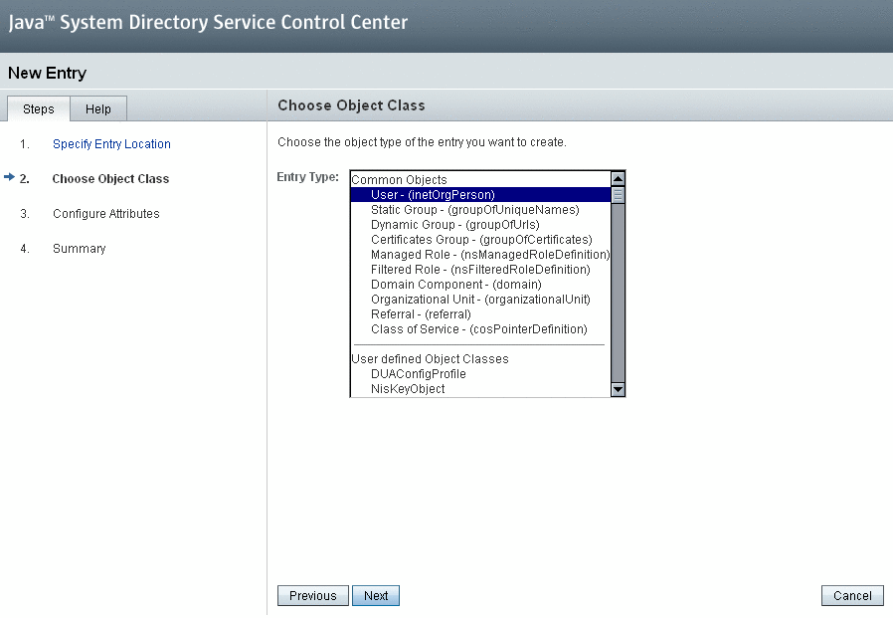This screenshot has height=618, width=893.
Task: Select Domain Component - (domain)
Action: pos(480,285)
